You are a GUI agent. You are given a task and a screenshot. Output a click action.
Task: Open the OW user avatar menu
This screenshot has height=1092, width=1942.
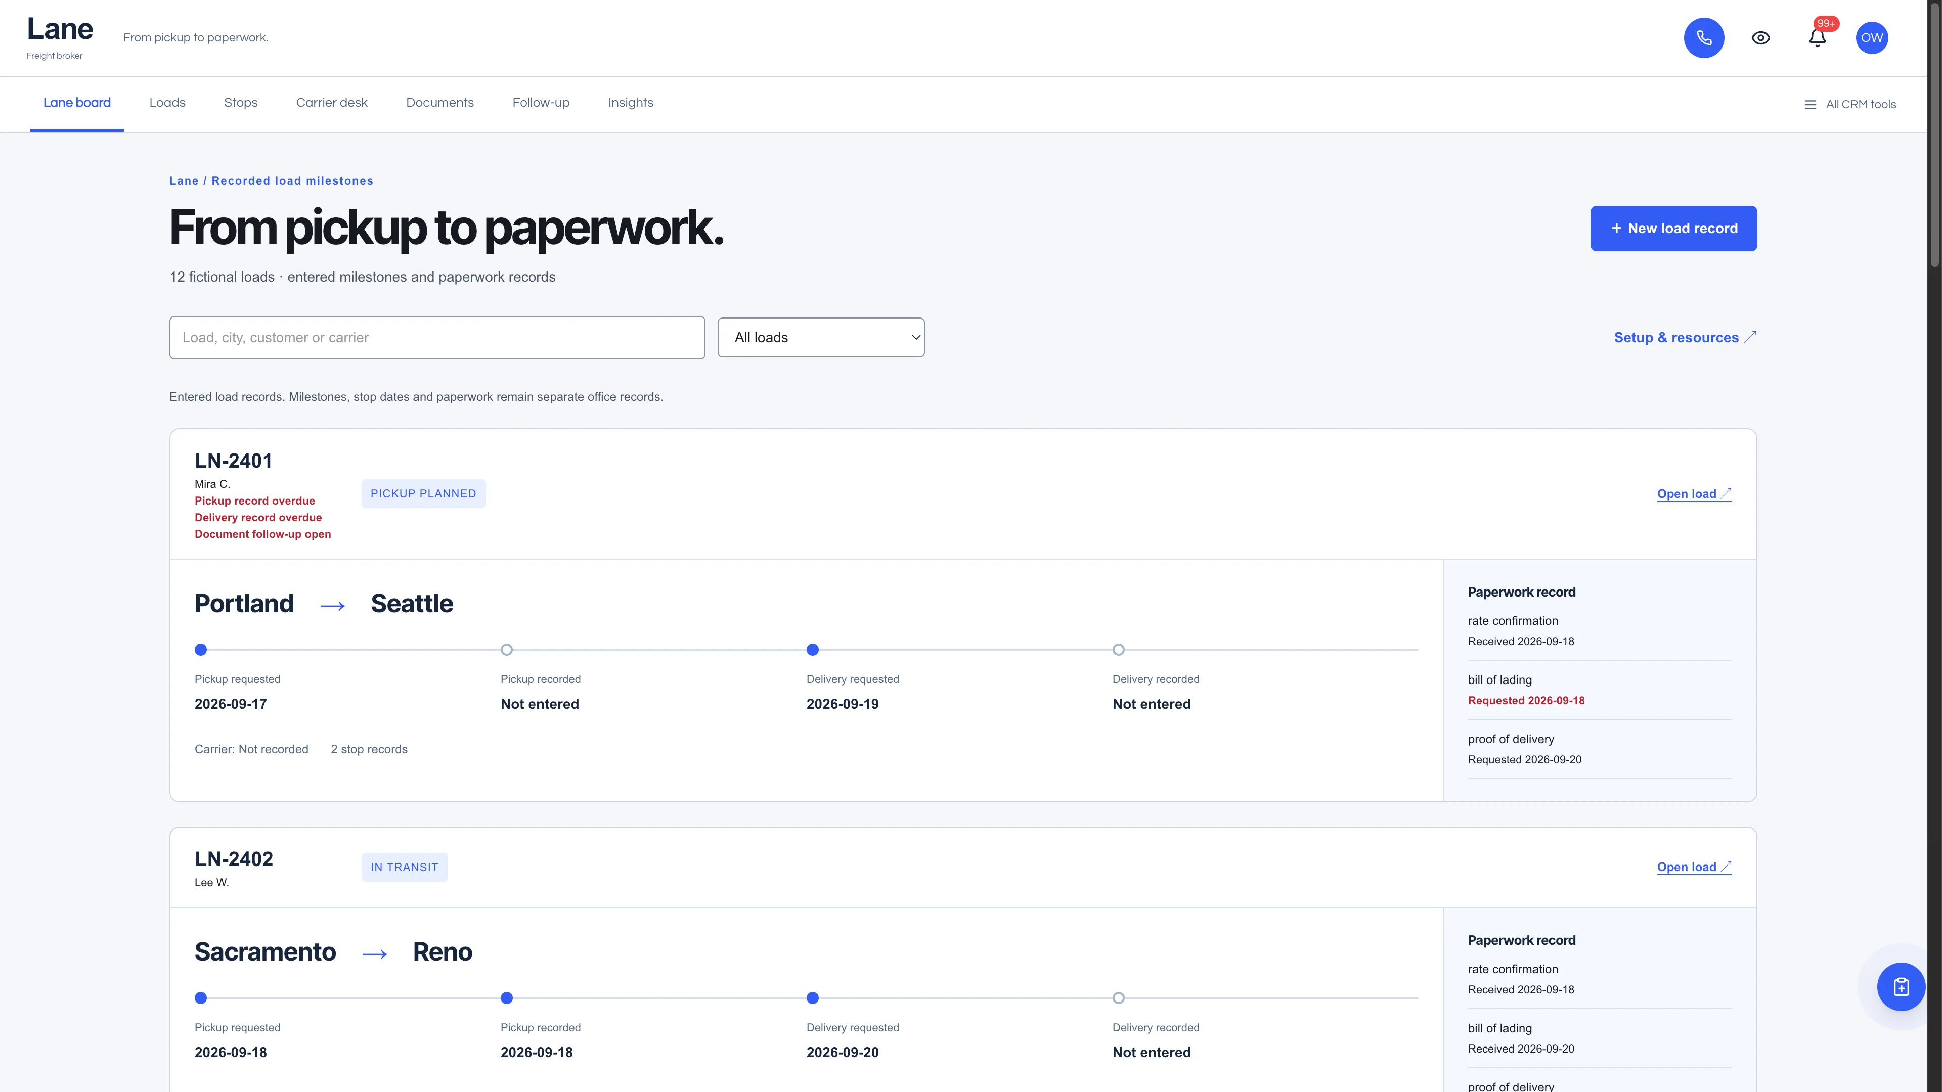tap(1872, 38)
